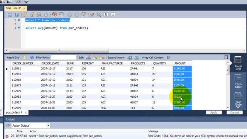247x139 pixels.
Task: Select order number cell 112987
Action: tap(16, 102)
